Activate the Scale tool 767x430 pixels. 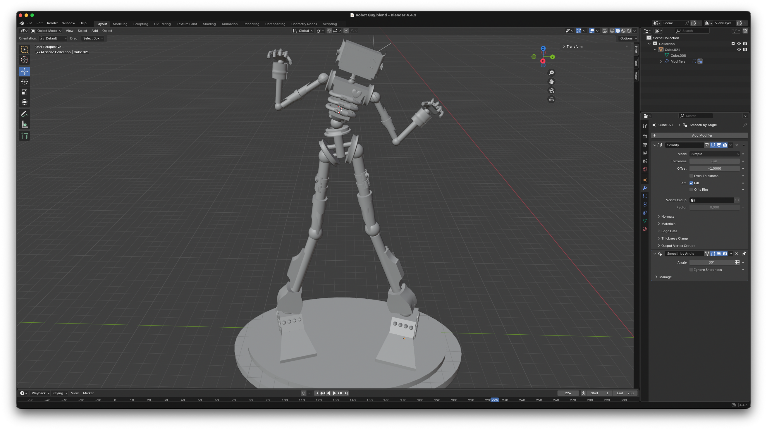[x=24, y=92]
